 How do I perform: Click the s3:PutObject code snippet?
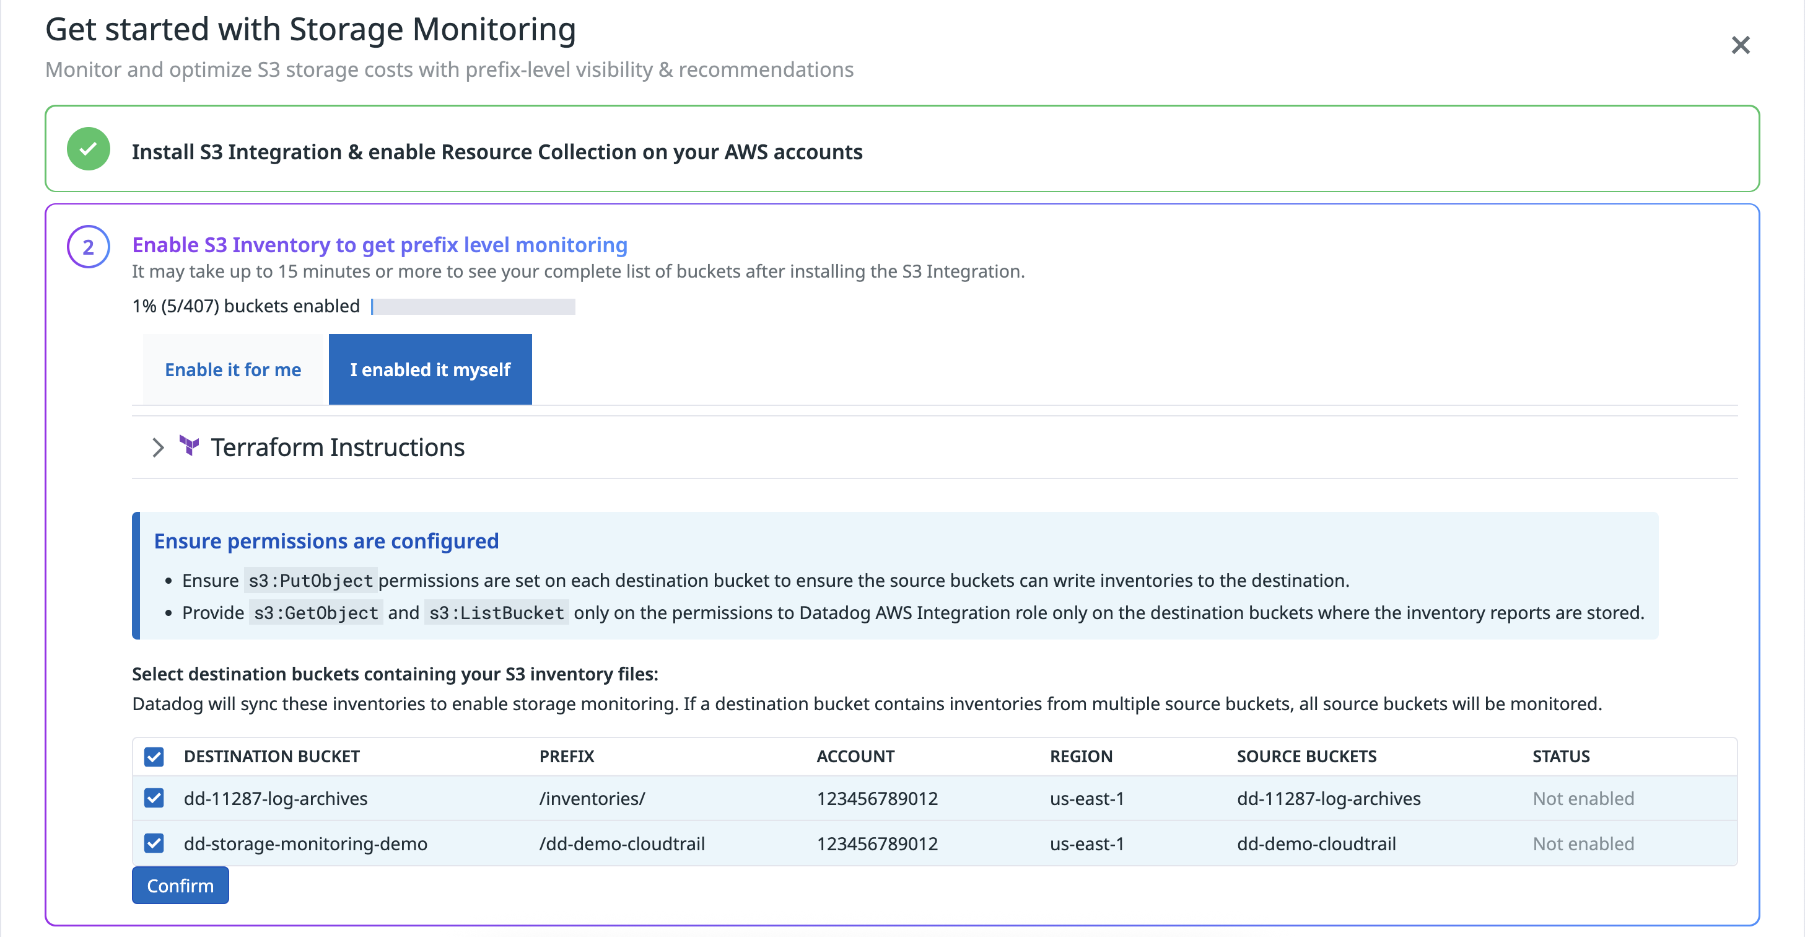(310, 580)
